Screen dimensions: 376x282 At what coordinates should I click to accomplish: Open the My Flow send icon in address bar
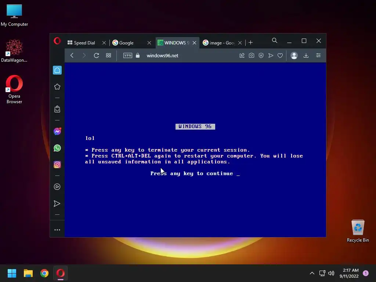(x=271, y=55)
